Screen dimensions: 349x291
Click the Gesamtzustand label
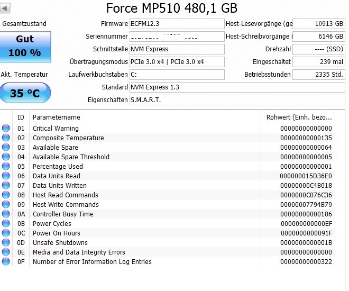pos(24,24)
